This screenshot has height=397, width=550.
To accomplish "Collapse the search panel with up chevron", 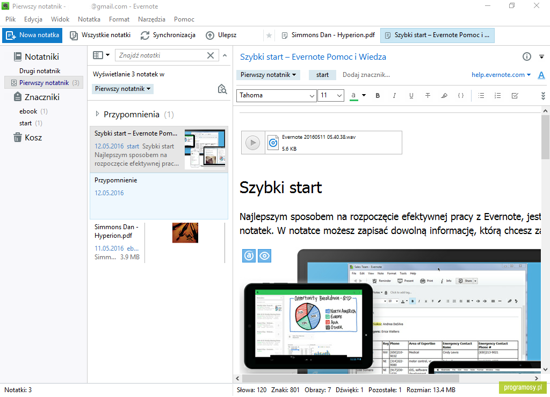I will [x=225, y=55].
